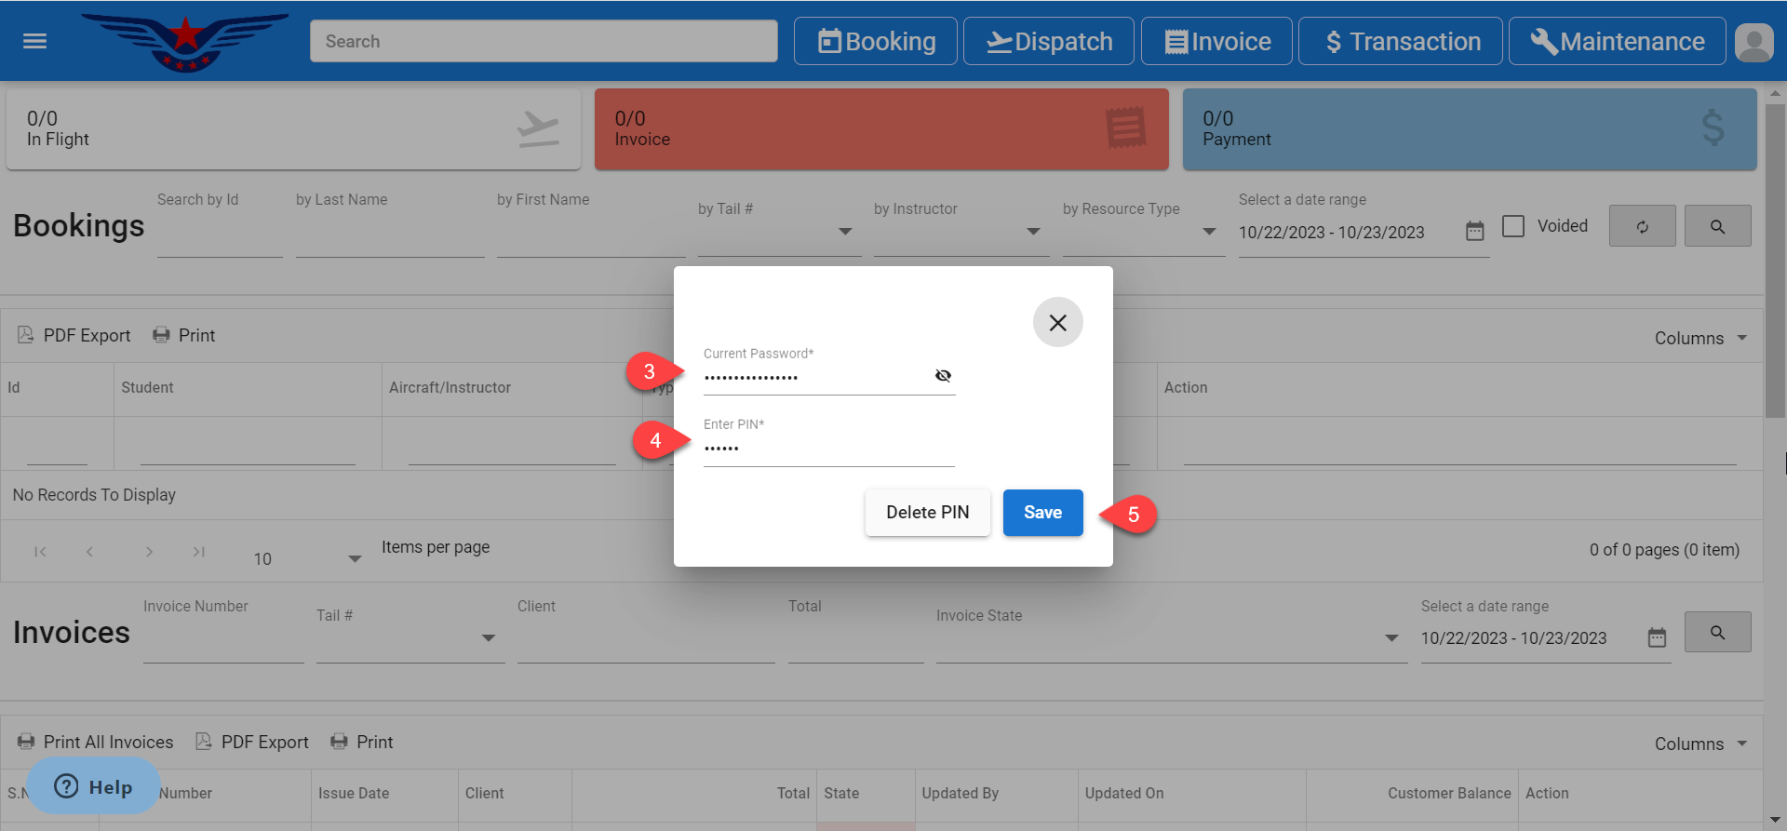Image resolution: width=1787 pixels, height=831 pixels.
Task: Click the Bookings search magnifier button
Action: (x=1717, y=226)
